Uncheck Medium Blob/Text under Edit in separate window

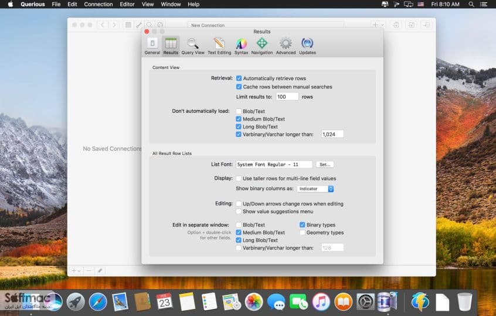(239, 233)
